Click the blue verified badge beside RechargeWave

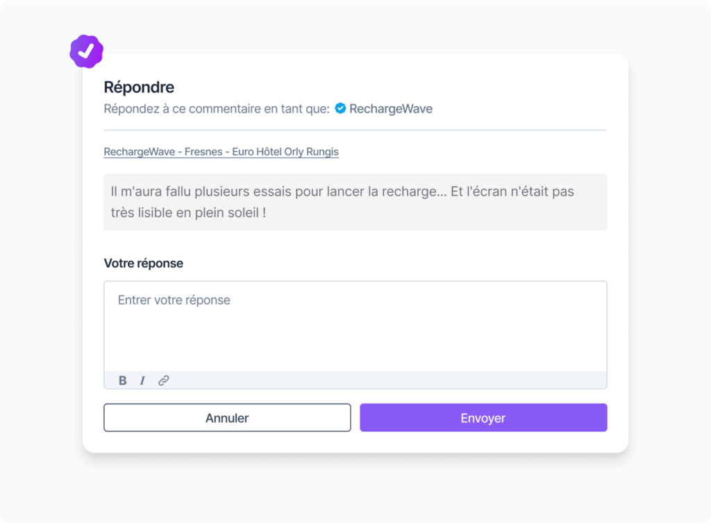click(x=340, y=109)
